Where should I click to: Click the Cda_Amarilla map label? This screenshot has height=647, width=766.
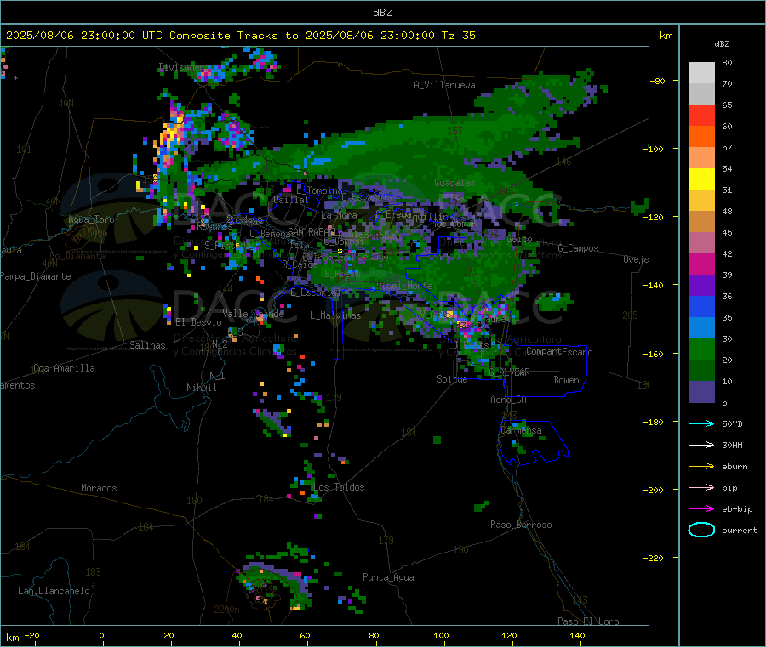(64, 368)
